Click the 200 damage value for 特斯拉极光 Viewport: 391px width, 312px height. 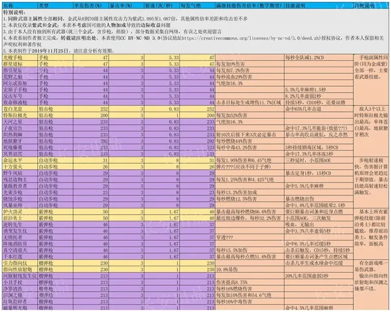click(x=91, y=116)
